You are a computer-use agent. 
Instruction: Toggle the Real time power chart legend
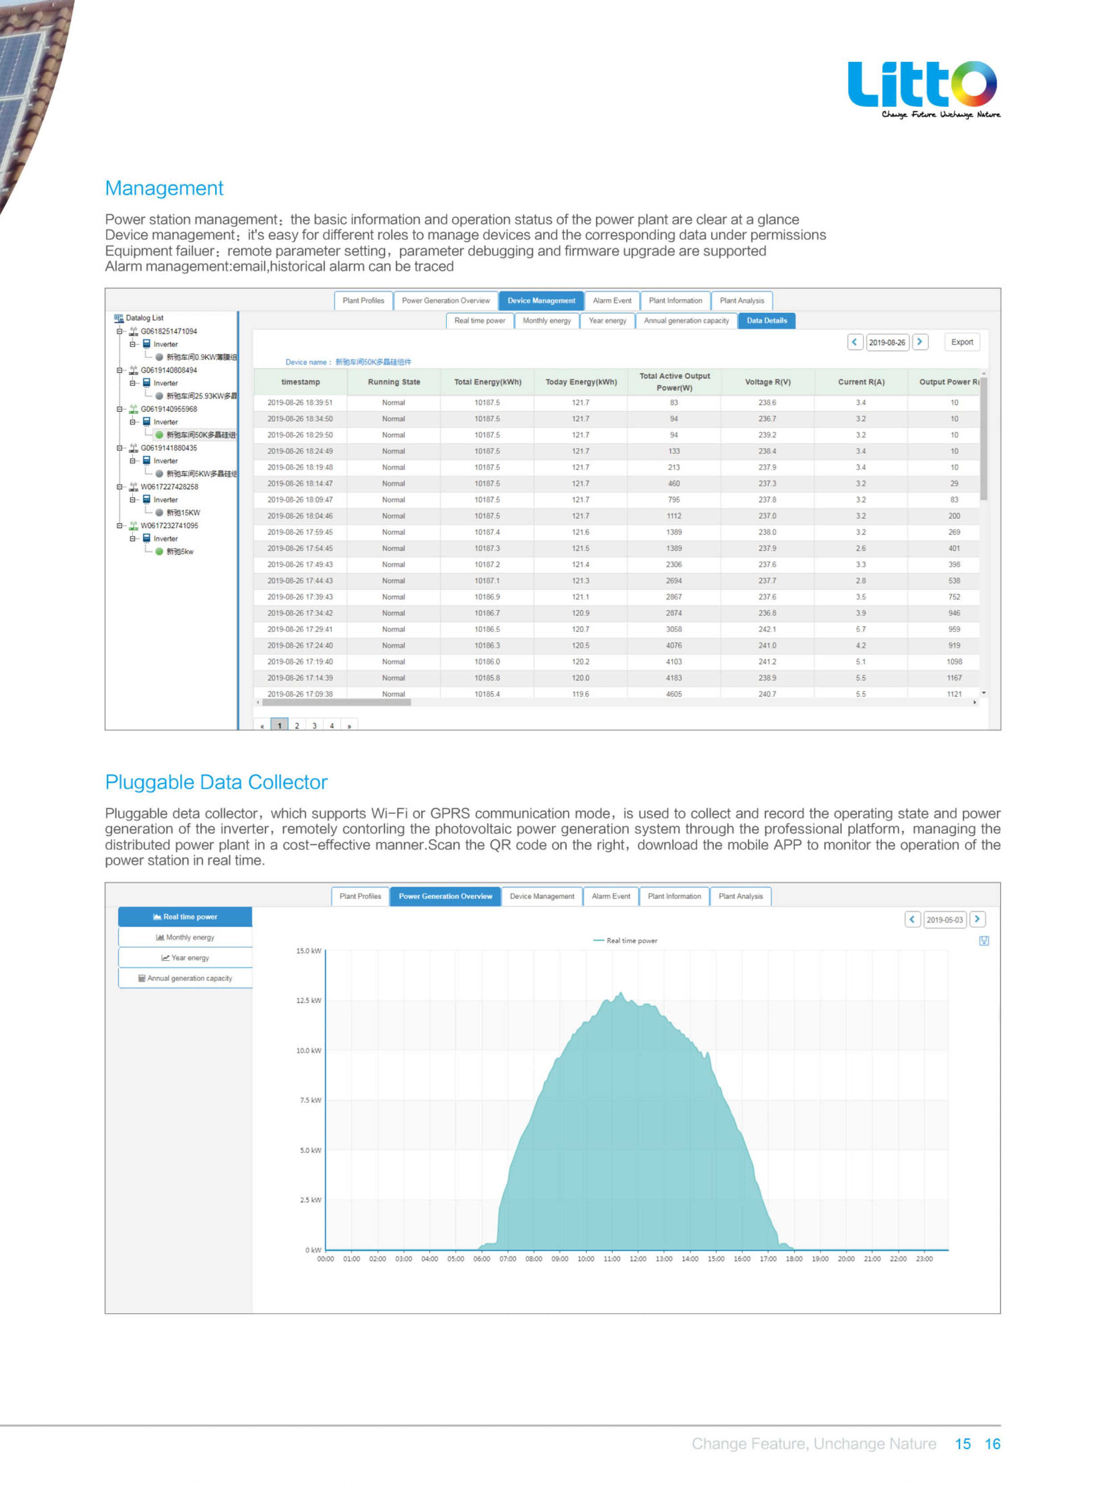[625, 940]
